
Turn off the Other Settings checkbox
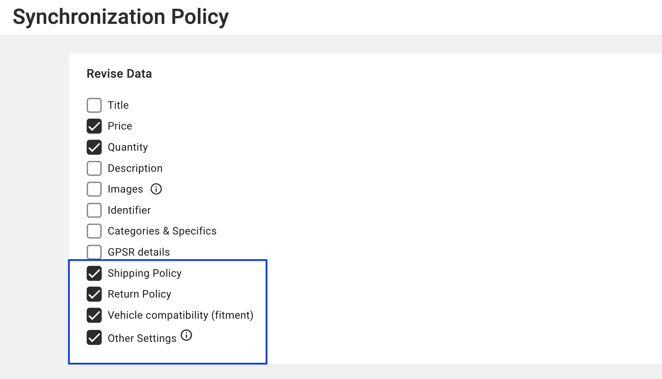(x=94, y=338)
